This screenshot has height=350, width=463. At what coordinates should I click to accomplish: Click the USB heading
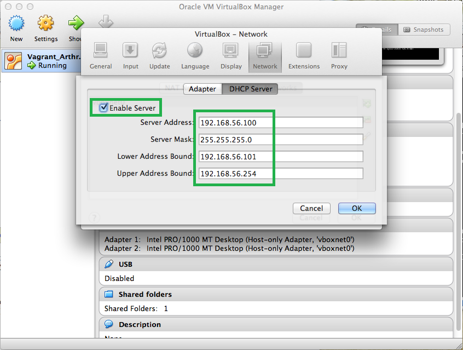tap(125, 264)
